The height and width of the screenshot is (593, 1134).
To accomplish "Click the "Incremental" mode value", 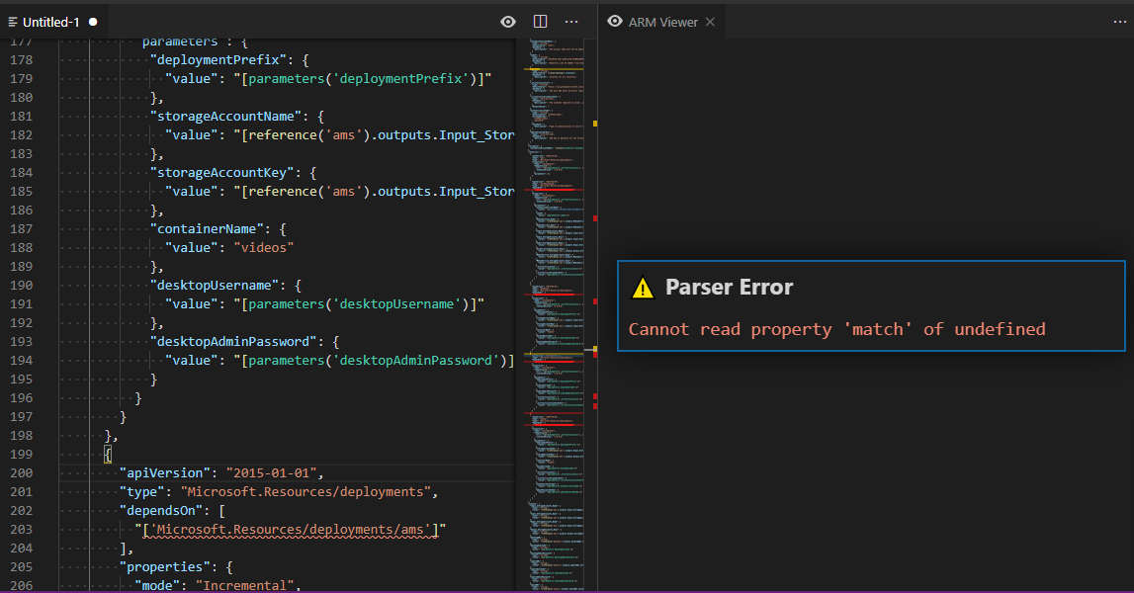I will pyautogui.click(x=245, y=586).
